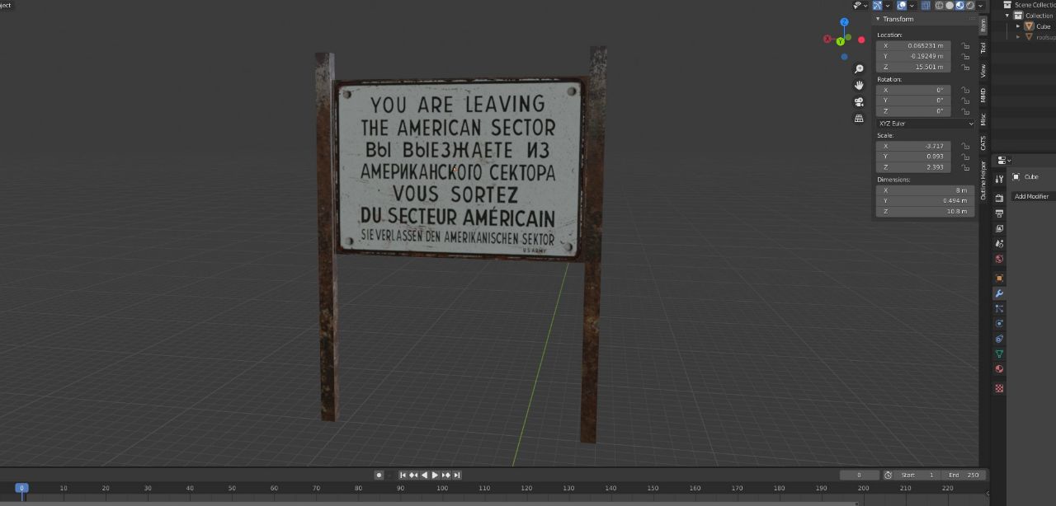Toggle lock on Location X

coord(965,46)
